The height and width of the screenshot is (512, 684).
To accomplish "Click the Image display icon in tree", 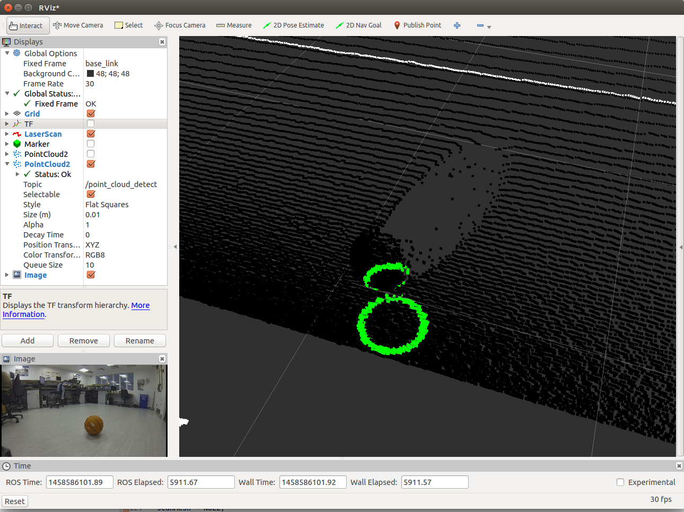I will coord(17,275).
